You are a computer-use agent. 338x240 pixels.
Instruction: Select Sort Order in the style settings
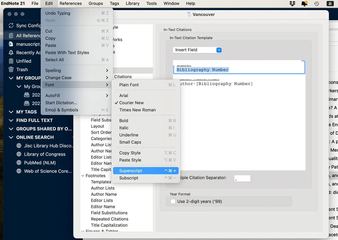click(101, 132)
